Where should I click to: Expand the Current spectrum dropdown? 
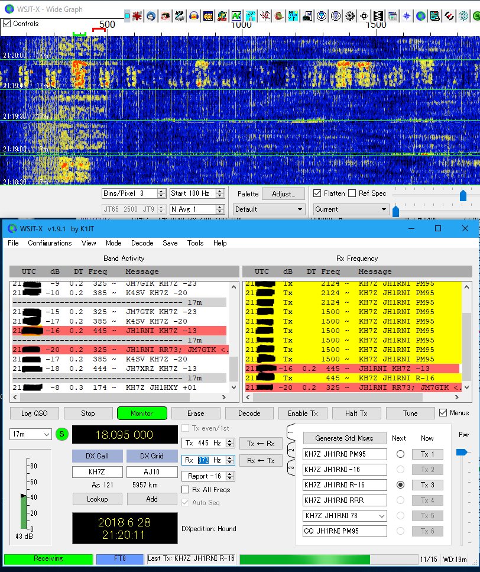(x=351, y=209)
